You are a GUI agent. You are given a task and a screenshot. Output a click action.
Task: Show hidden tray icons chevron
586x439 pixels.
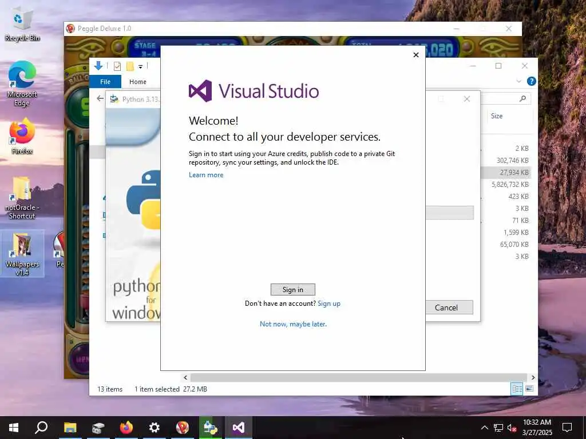pyautogui.click(x=484, y=428)
